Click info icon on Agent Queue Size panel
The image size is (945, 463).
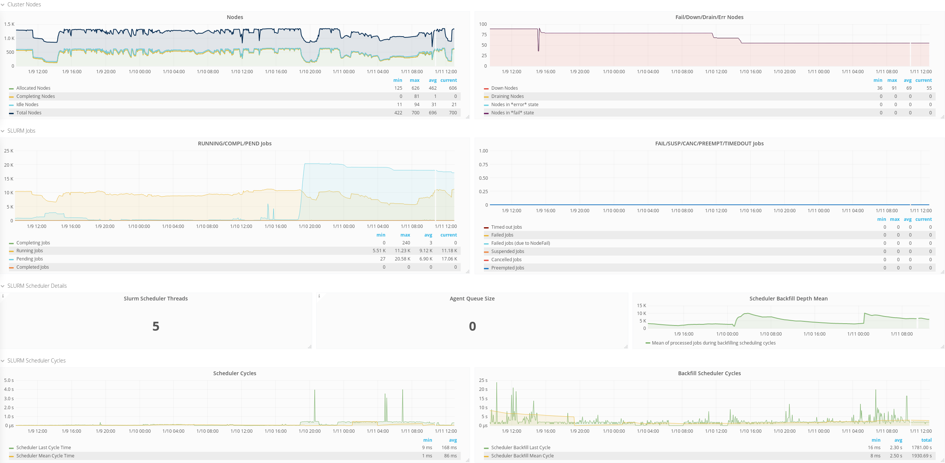[x=319, y=296]
